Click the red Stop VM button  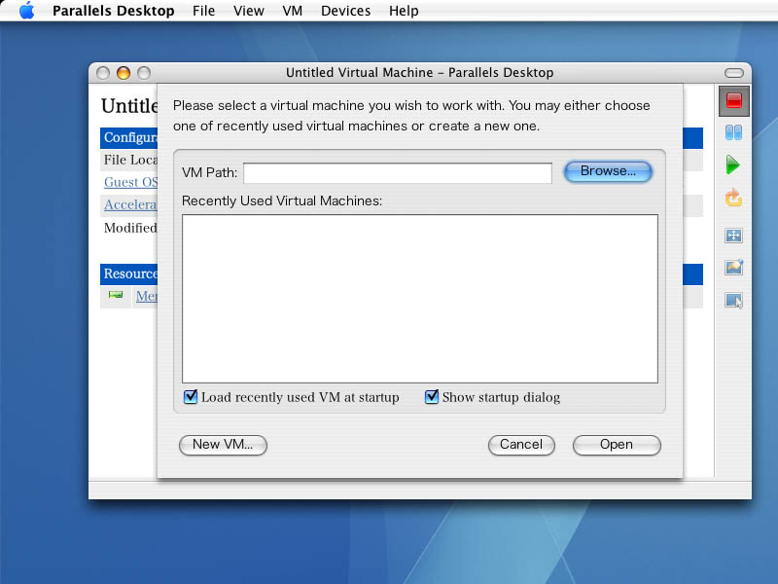click(734, 100)
